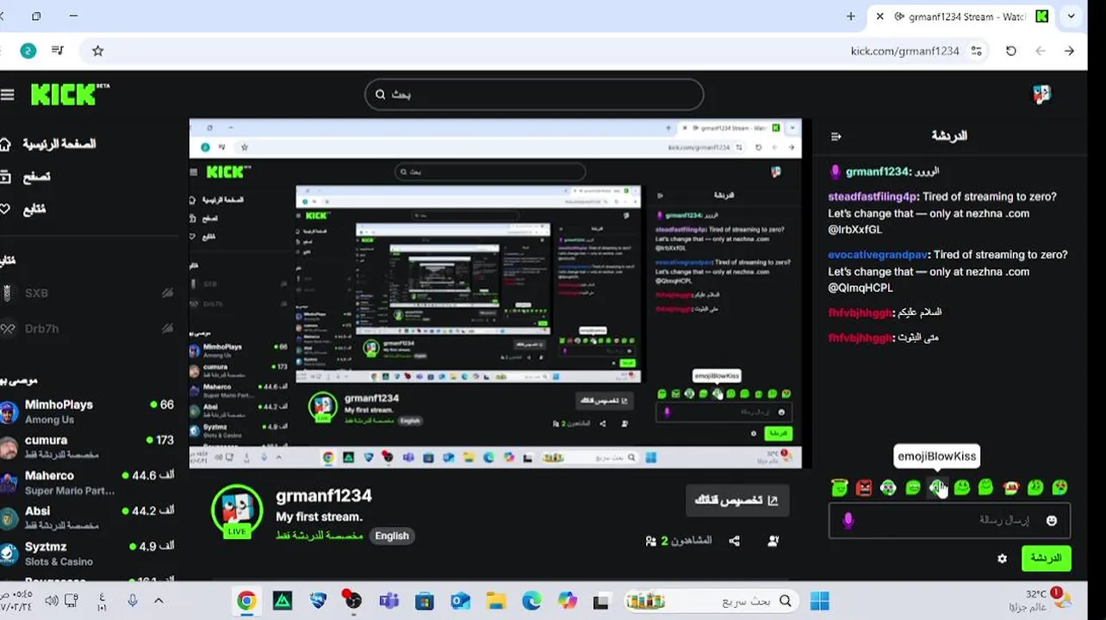Open the Drb7h followed channel

pos(86,329)
